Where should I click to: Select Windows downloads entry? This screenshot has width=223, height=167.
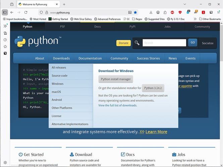71,84
